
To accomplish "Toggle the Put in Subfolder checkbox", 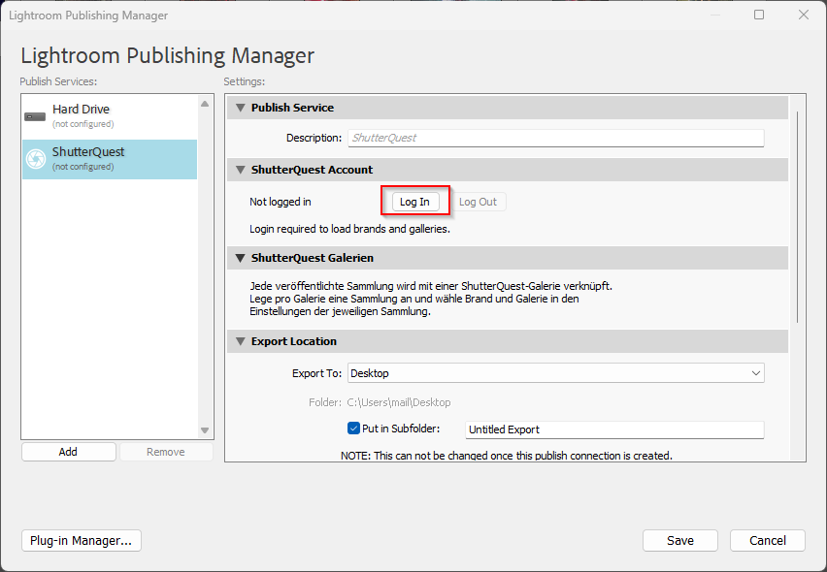I will (354, 429).
